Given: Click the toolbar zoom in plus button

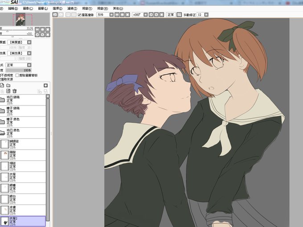Looking at the screenshot, I should pyautogui.click(x=122, y=15).
